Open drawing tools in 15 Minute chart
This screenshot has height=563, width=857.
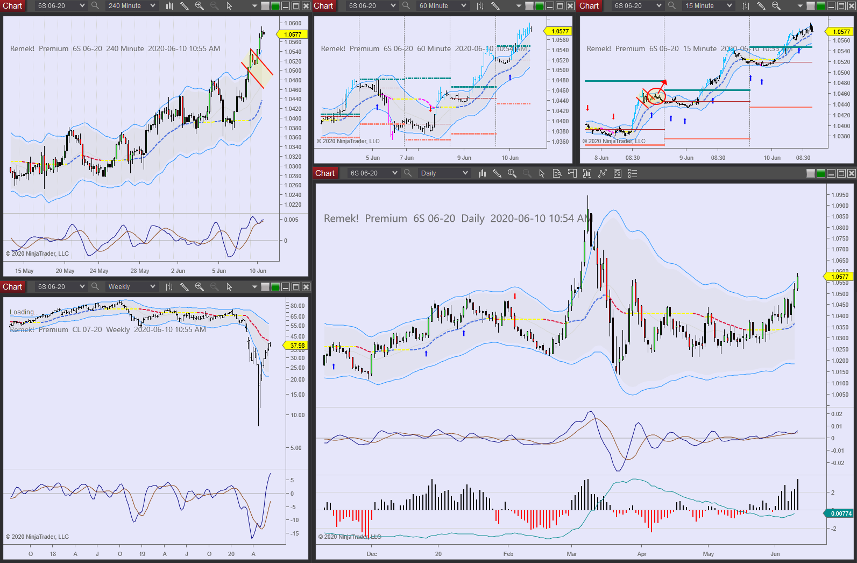(x=761, y=6)
